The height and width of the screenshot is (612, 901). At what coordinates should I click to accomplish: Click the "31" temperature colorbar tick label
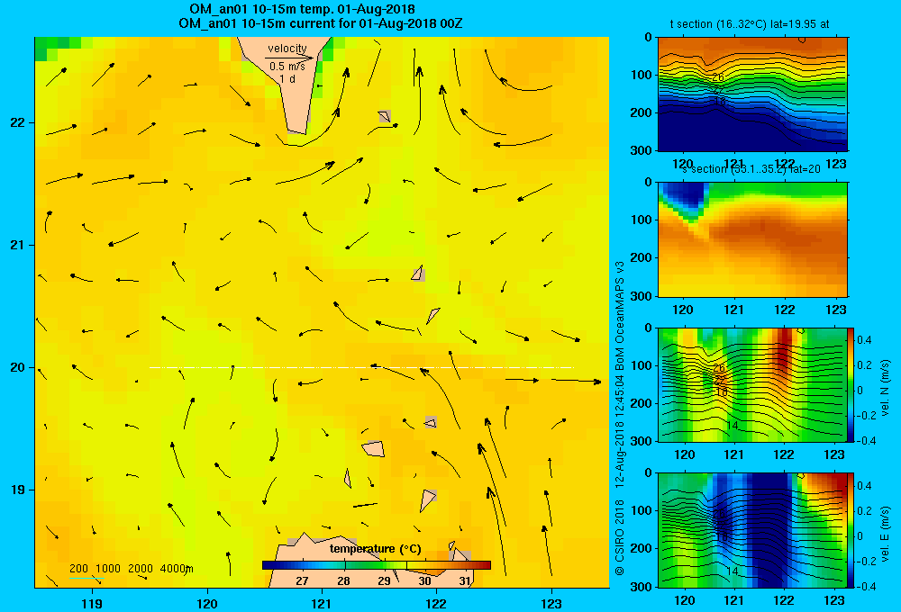(465, 580)
